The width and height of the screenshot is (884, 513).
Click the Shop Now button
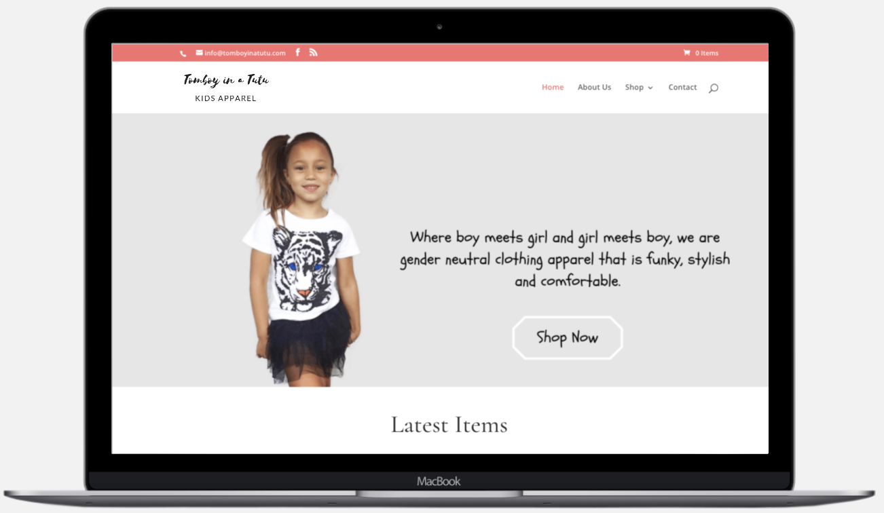tap(567, 337)
